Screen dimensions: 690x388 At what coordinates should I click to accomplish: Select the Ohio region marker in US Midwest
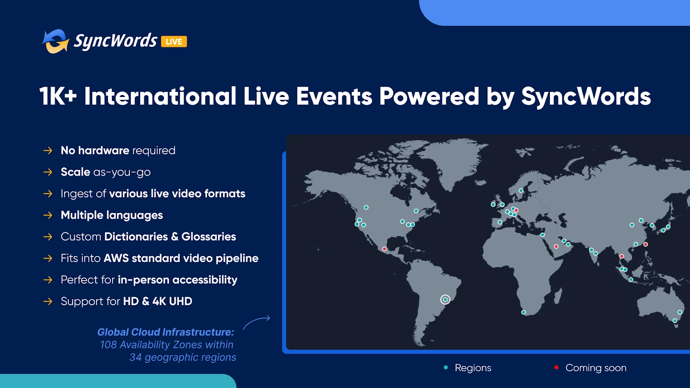click(x=402, y=222)
